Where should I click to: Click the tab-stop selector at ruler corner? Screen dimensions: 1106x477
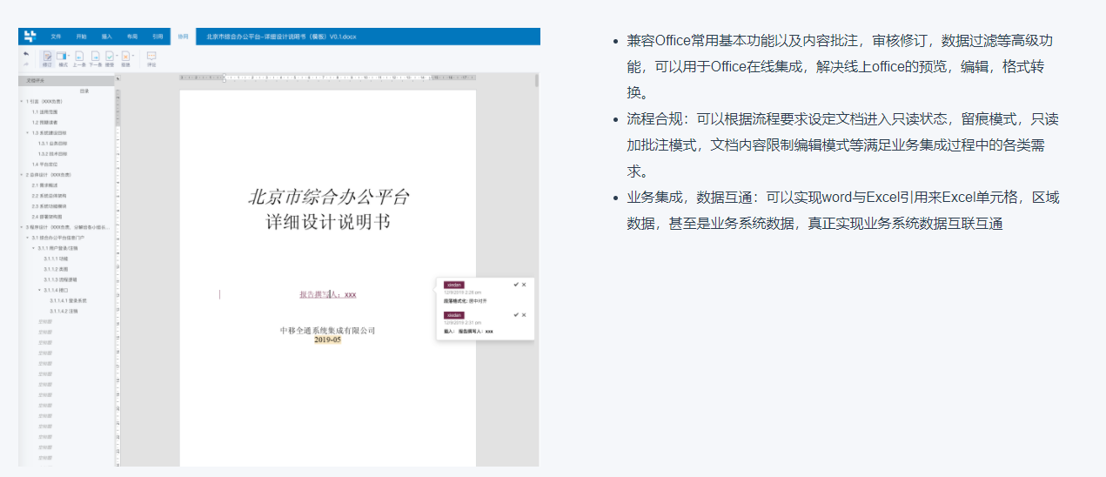(x=117, y=78)
